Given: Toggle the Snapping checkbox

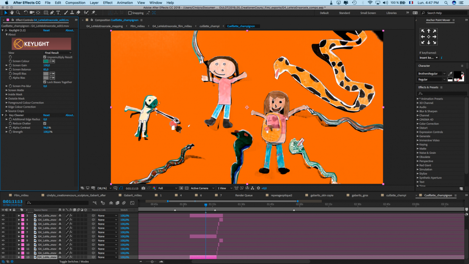Looking at the screenshot, I should pyautogui.click(x=130, y=13).
